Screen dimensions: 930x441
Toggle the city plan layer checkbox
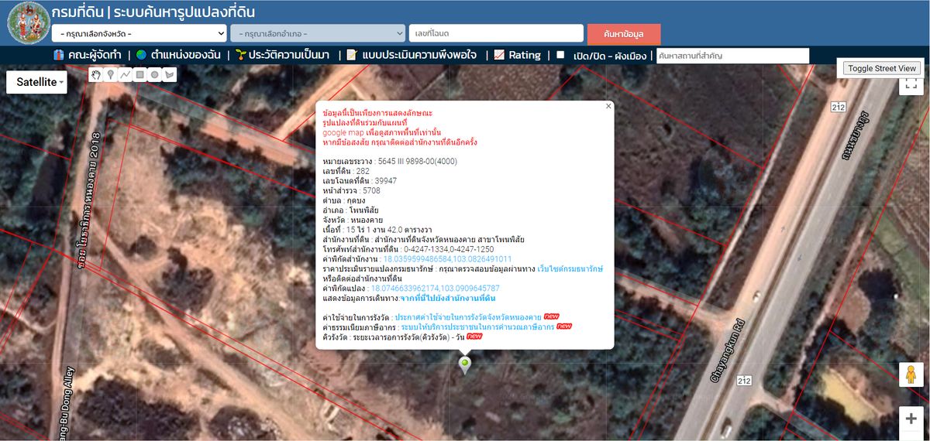click(560, 55)
